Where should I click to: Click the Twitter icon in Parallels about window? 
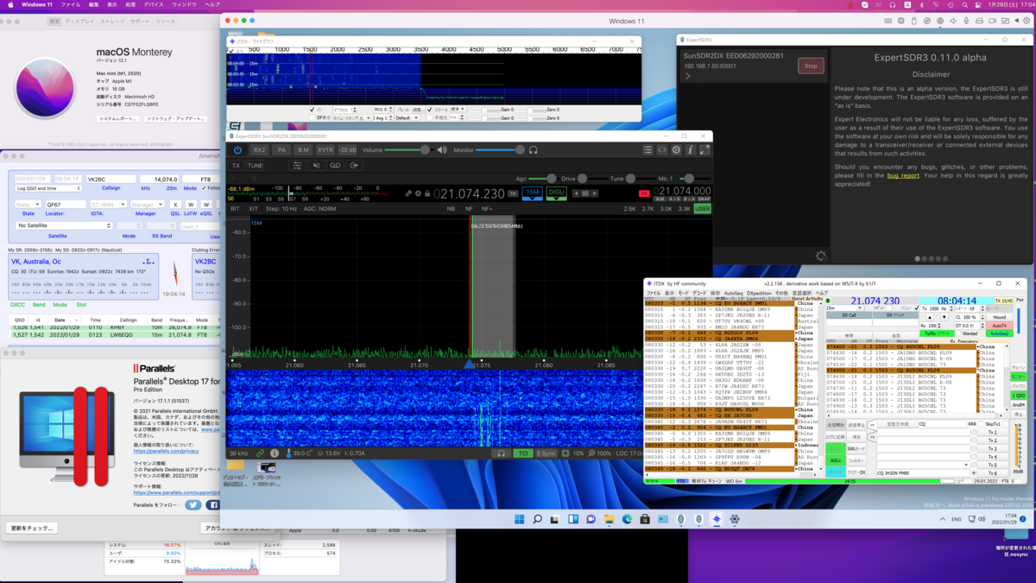(193, 504)
